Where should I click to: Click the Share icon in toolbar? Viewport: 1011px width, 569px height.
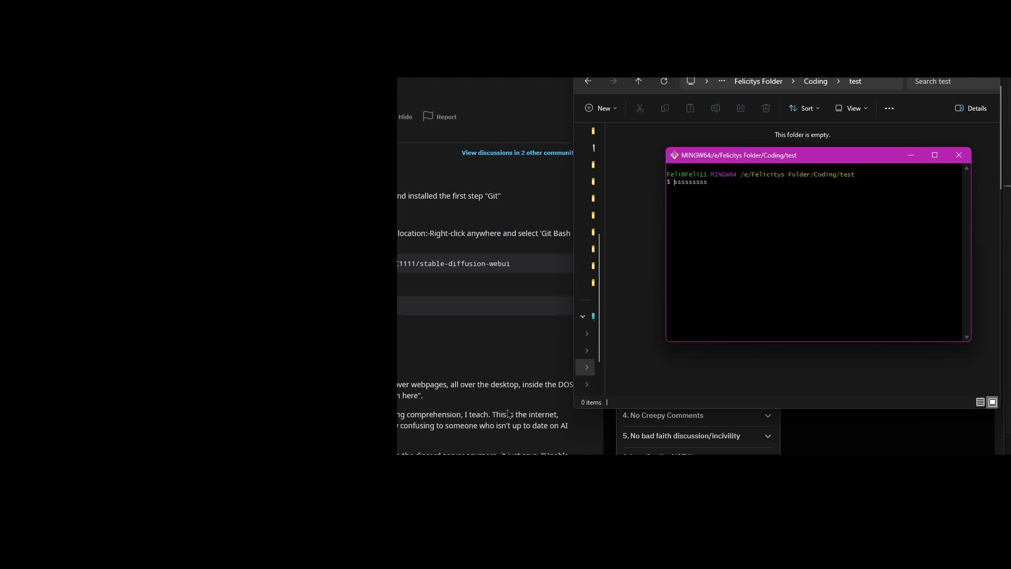point(741,108)
